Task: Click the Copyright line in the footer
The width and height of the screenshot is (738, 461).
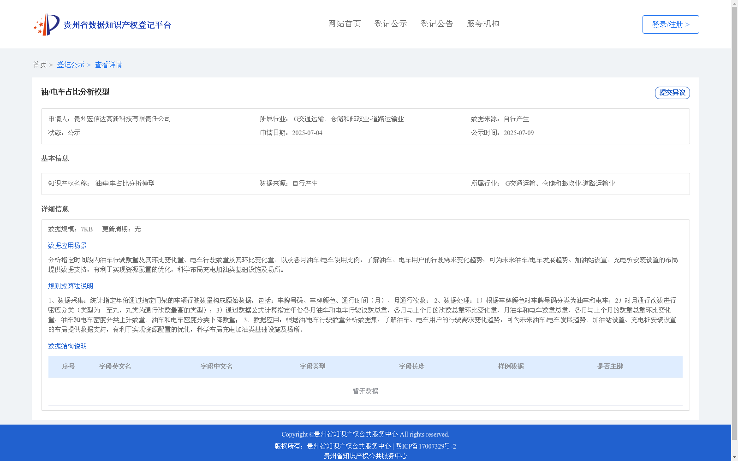Action: coord(365,434)
